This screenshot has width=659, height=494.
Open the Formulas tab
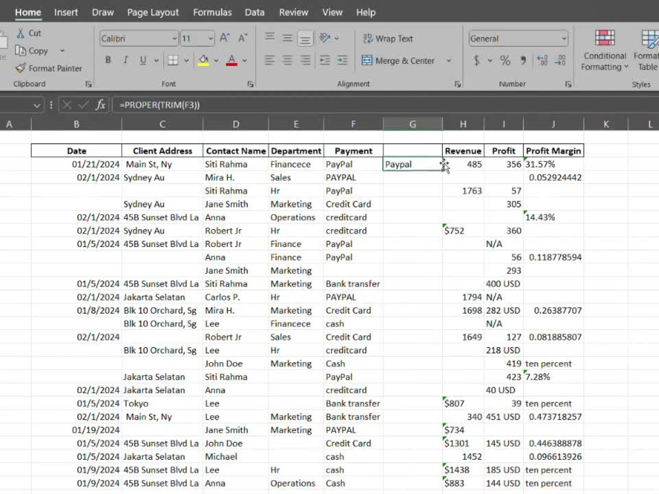coord(212,13)
